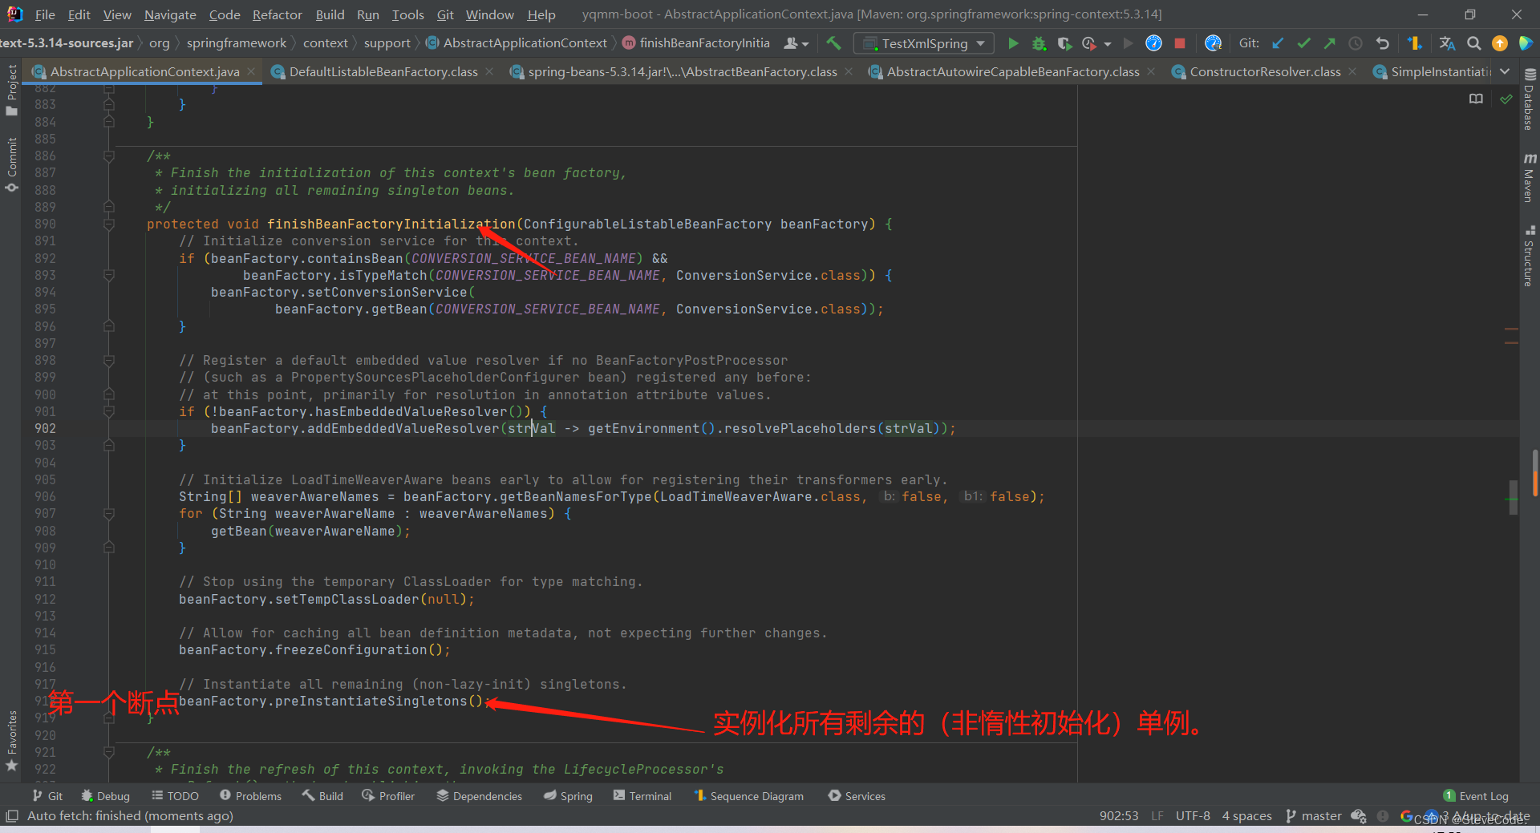Click the green inspection checkmark in the editor corner
The height and width of the screenshot is (833, 1540).
click(1506, 99)
